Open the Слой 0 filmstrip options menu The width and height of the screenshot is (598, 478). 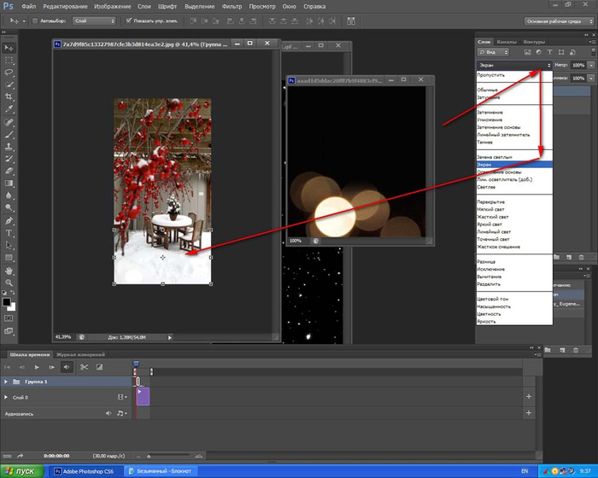[122, 397]
